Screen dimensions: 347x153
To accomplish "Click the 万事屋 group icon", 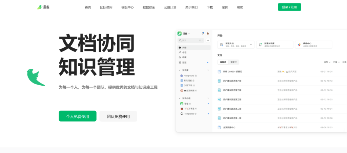I will 182,109.
